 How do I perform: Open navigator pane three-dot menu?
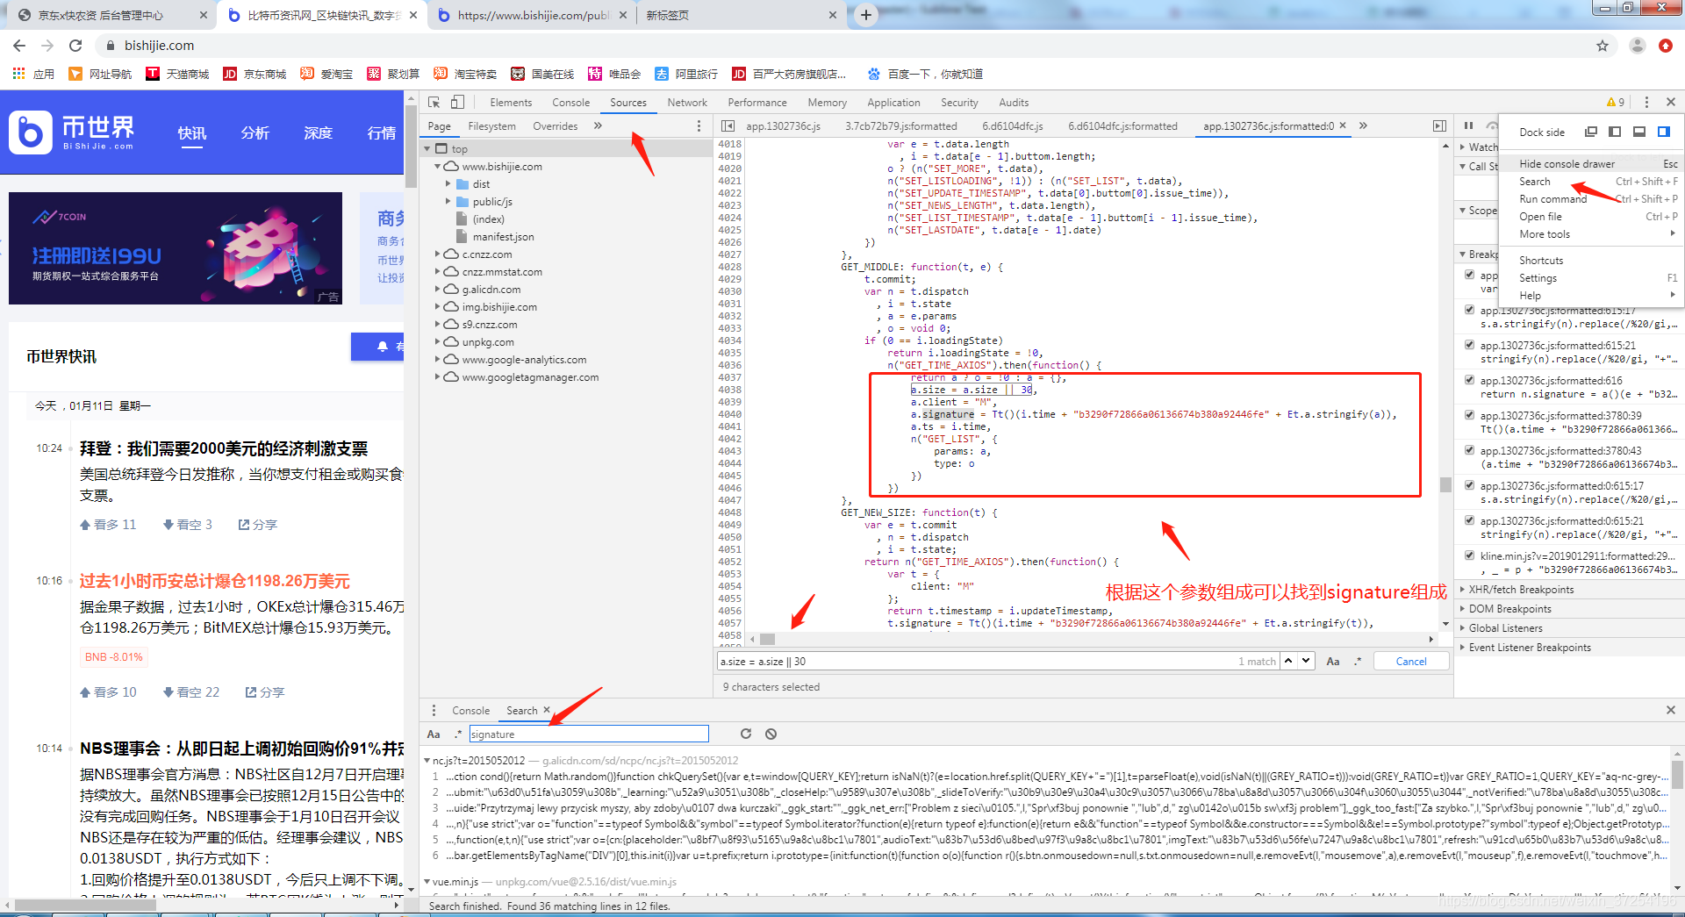699,126
